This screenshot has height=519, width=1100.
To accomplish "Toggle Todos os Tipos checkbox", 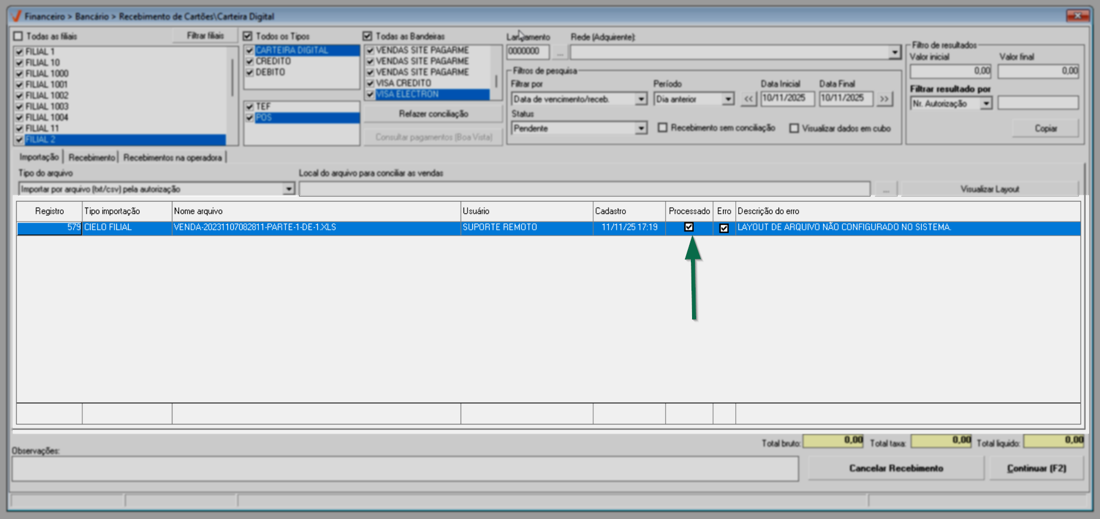I will (x=247, y=36).
